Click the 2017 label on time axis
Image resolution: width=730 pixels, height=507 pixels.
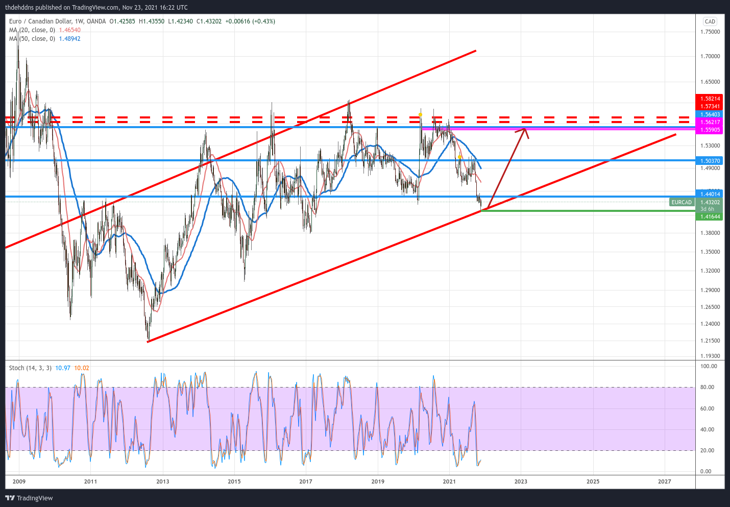[x=305, y=481]
